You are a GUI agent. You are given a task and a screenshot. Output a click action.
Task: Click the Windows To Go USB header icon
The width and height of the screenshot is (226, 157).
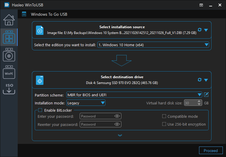tap(24, 14)
